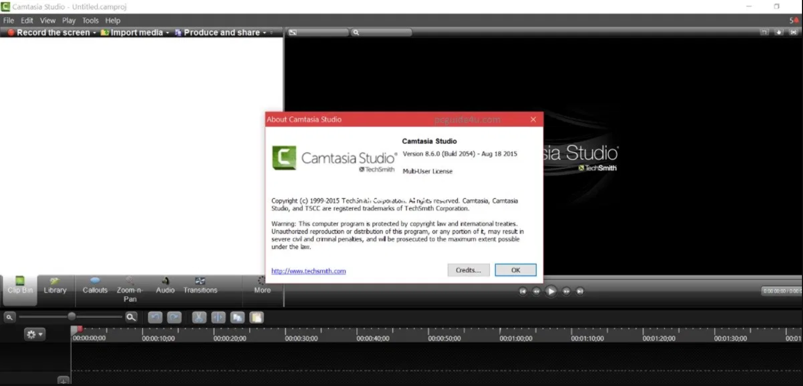Screen dimensions: 803x386
Task: Open the Play menu
Action: click(69, 20)
